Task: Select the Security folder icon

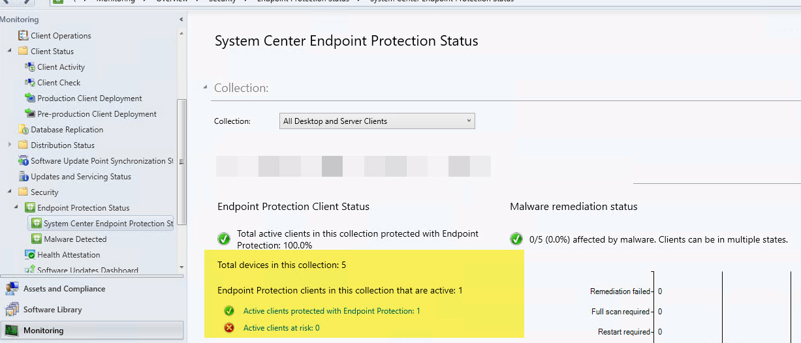Action: pyautogui.click(x=24, y=192)
